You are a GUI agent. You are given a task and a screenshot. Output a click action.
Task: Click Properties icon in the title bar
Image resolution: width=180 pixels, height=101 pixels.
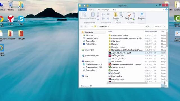[84, 6]
